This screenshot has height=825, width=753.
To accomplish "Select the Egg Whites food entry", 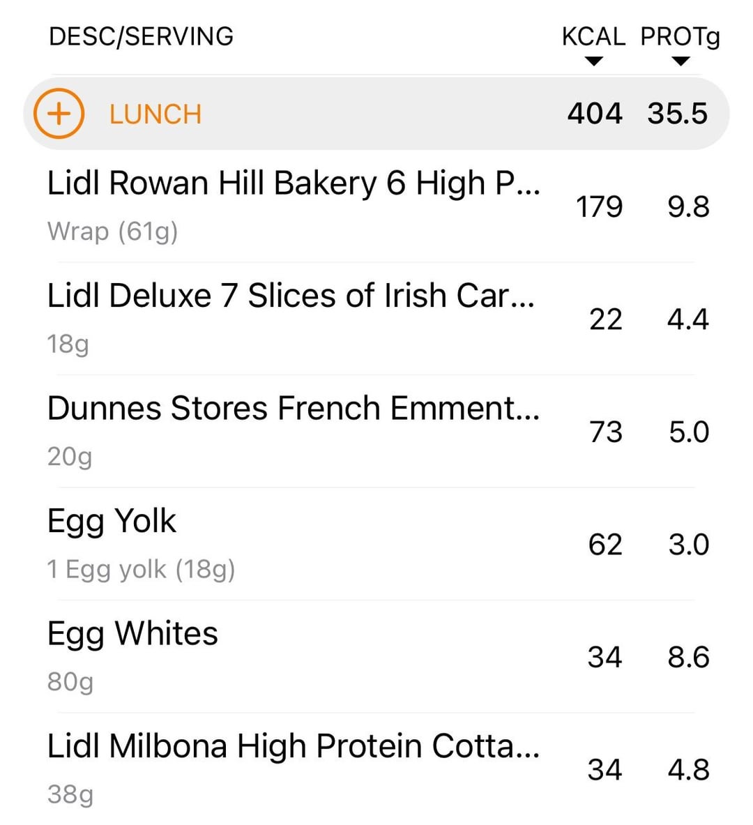I will click(132, 634).
